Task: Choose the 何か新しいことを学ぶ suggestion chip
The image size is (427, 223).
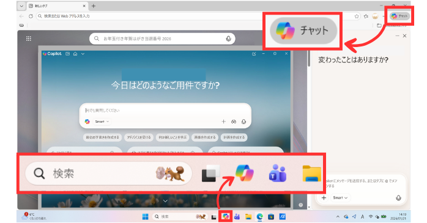Action: [173, 137]
